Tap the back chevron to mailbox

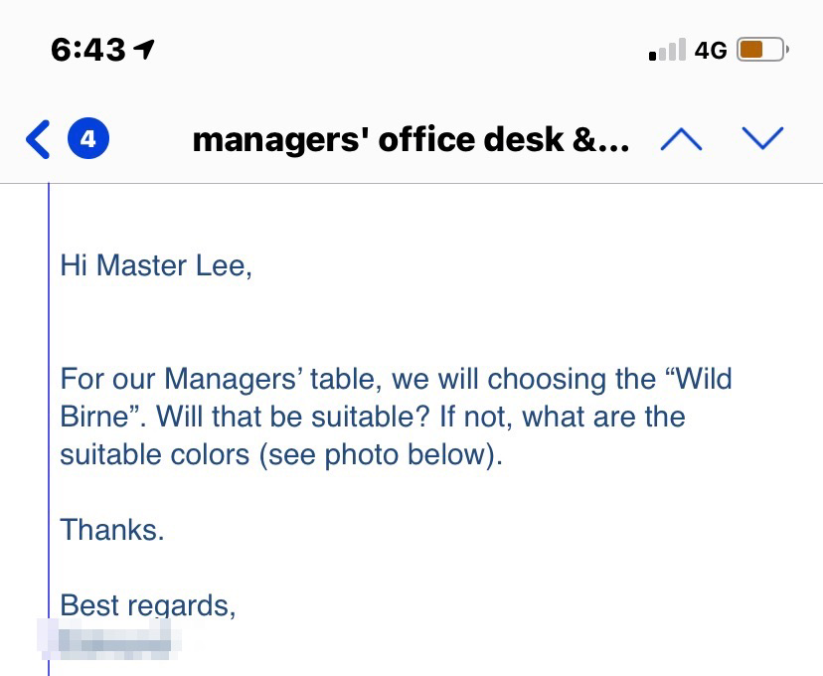coord(38,139)
